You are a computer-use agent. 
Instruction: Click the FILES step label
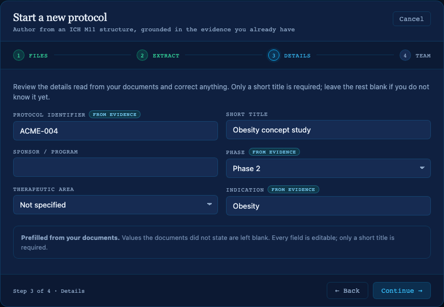coord(38,56)
